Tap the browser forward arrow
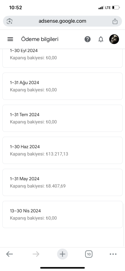125x271 pixels. click(x=36, y=254)
